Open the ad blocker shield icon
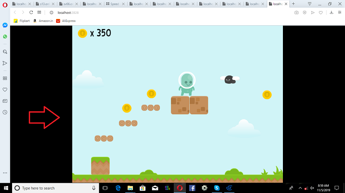The width and height of the screenshot is (345, 193). coord(304,13)
